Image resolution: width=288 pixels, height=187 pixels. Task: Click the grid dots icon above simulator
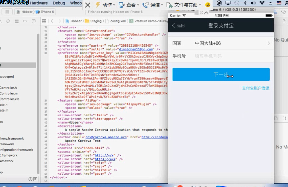pyautogui.click(x=197, y=12)
